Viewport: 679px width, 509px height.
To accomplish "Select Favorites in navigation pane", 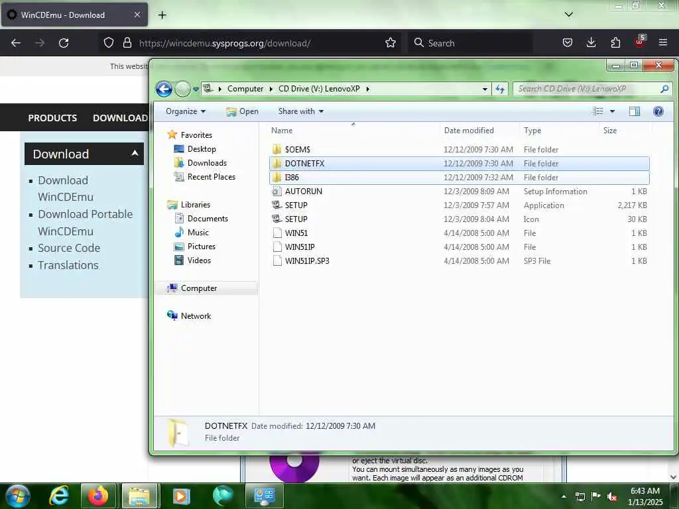I will click(x=196, y=135).
